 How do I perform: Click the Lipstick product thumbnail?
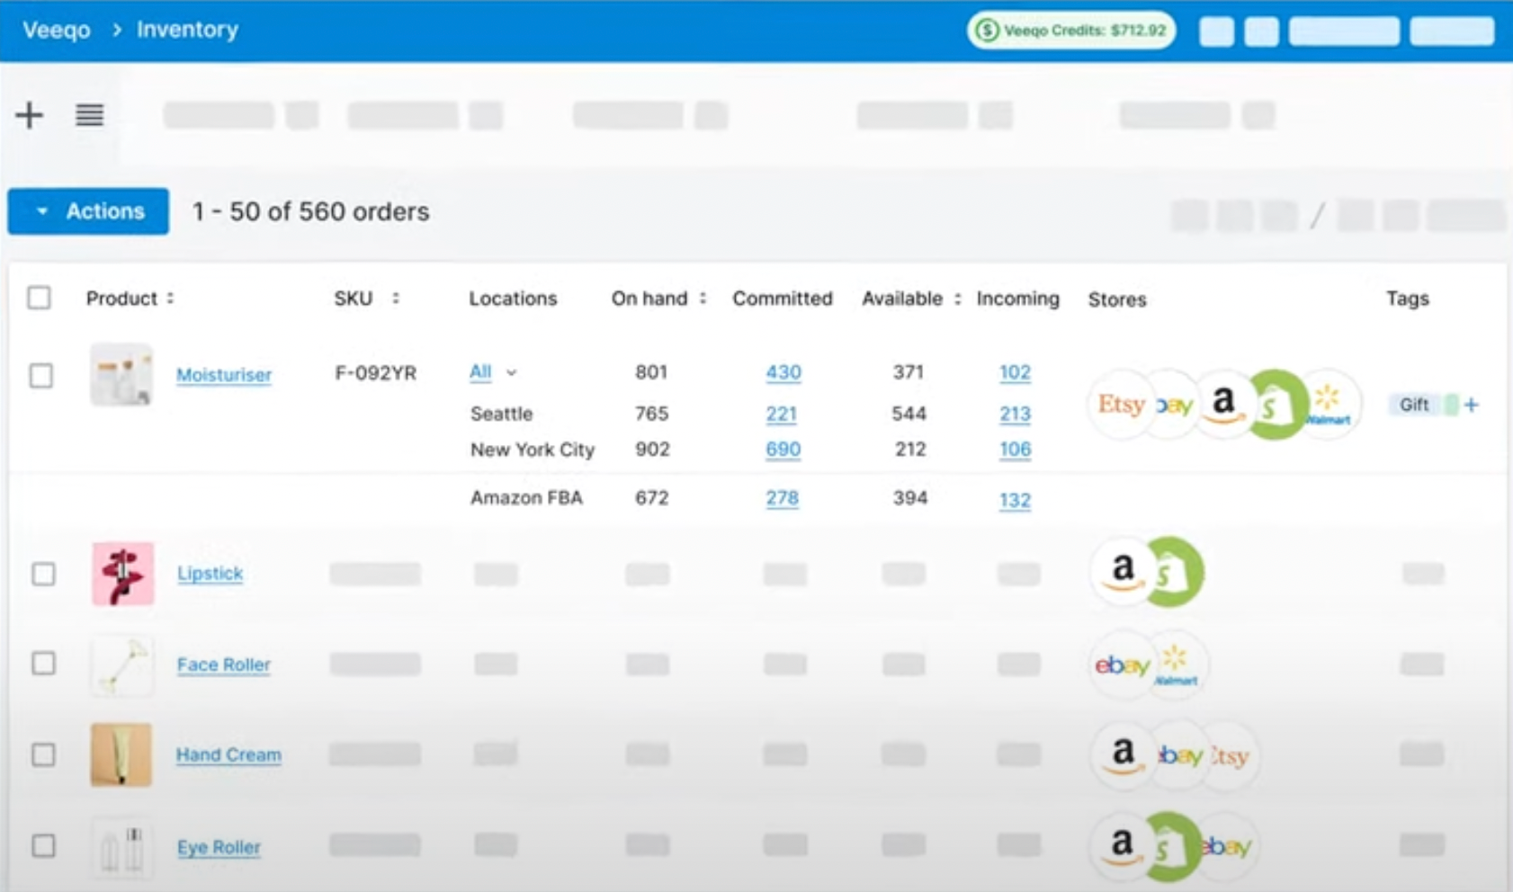pyautogui.click(x=122, y=574)
